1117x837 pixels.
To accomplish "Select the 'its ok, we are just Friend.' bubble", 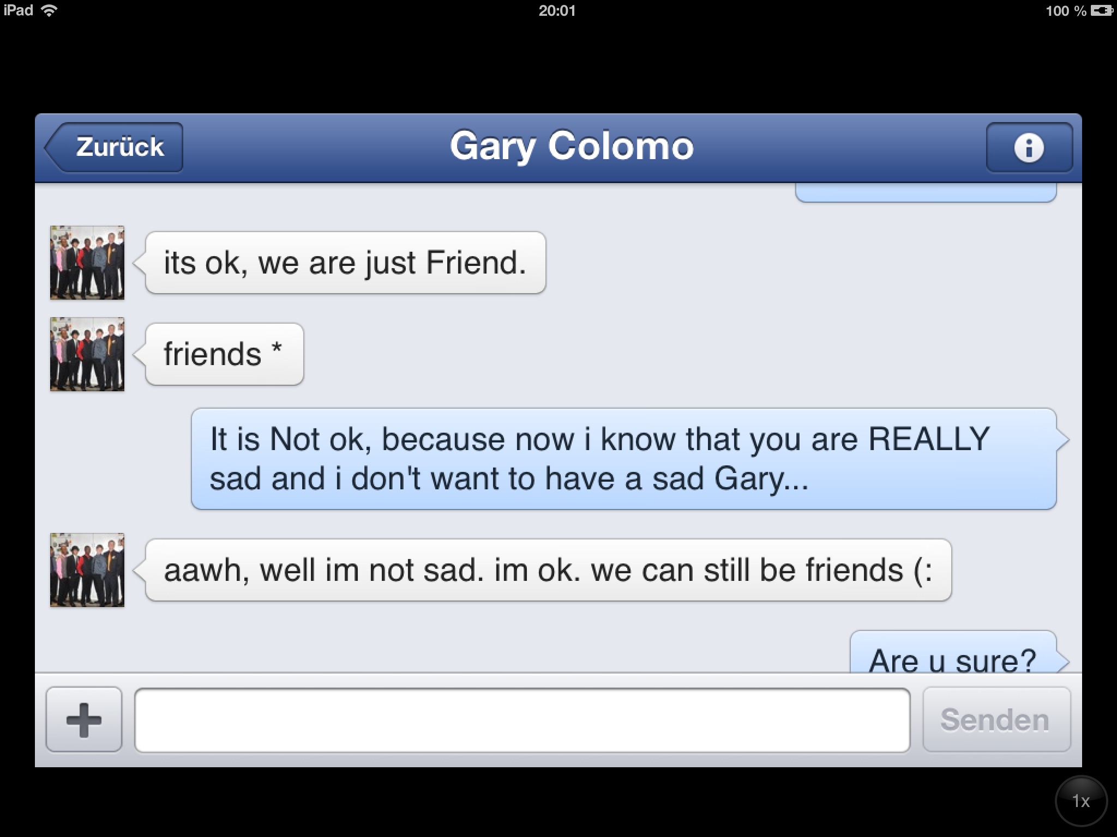I will [345, 263].
